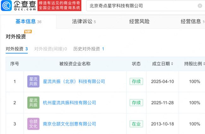Sort by 持股比例 using the sort arrows
Screen dimensions: 205x134
click(204, 64)
